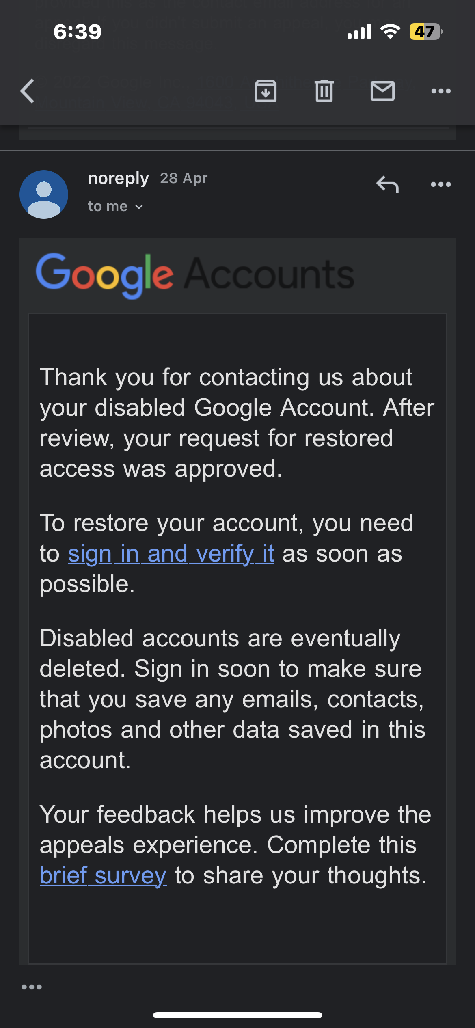Tap the Wi-Fi icon in status bar
Image resolution: width=475 pixels, height=1028 pixels.
point(390,32)
